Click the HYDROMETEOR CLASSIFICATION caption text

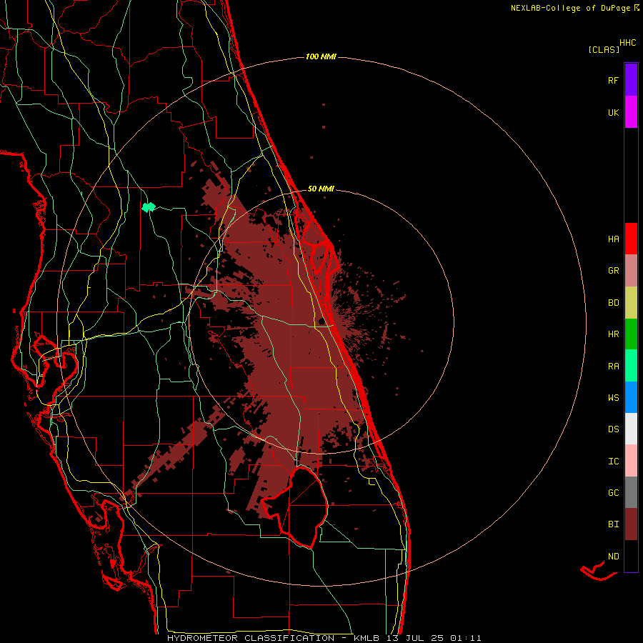tap(251, 638)
